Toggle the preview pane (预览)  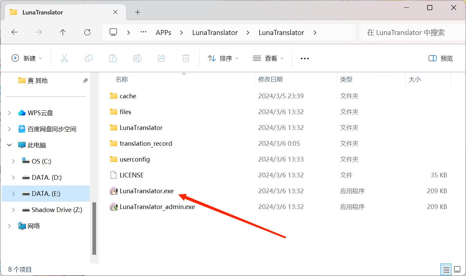(441, 58)
